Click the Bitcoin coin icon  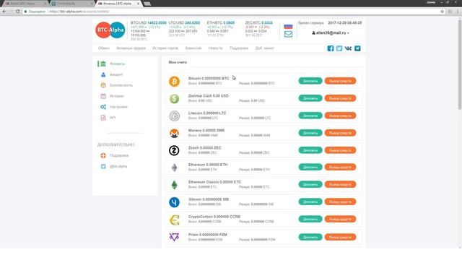tap(174, 82)
